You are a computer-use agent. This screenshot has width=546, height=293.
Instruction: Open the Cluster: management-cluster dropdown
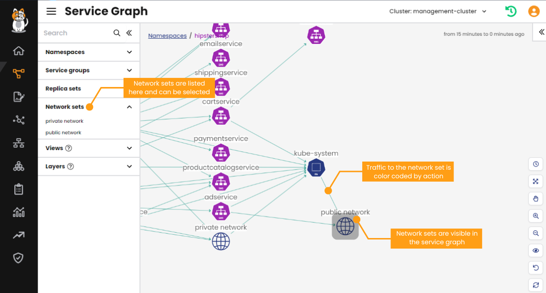pyautogui.click(x=437, y=11)
